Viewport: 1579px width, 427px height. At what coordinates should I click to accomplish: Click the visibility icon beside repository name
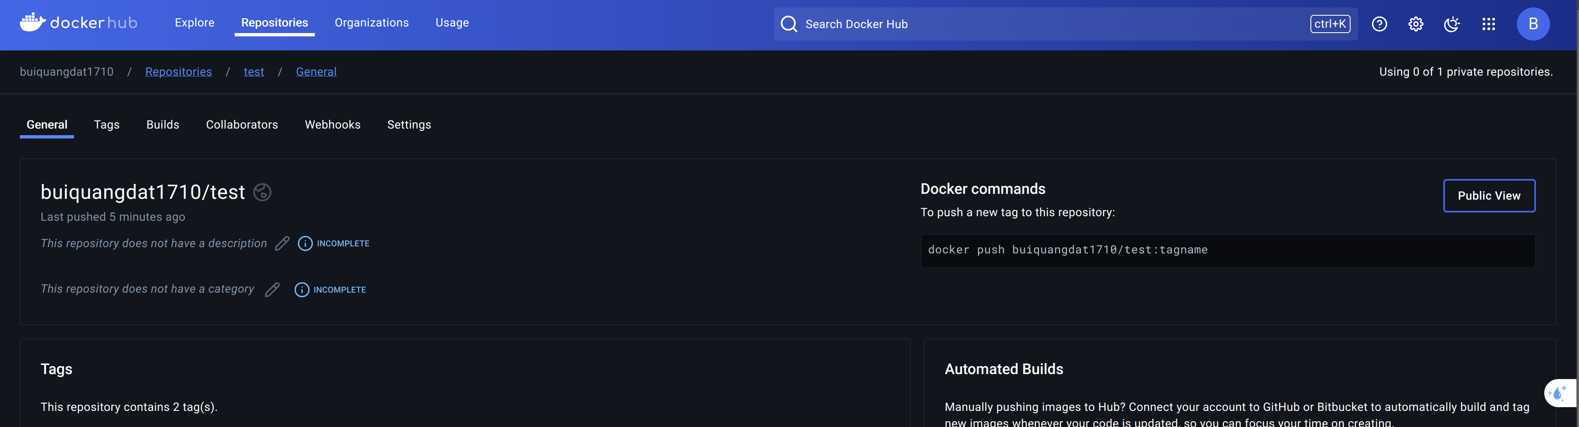[x=262, y=192]
